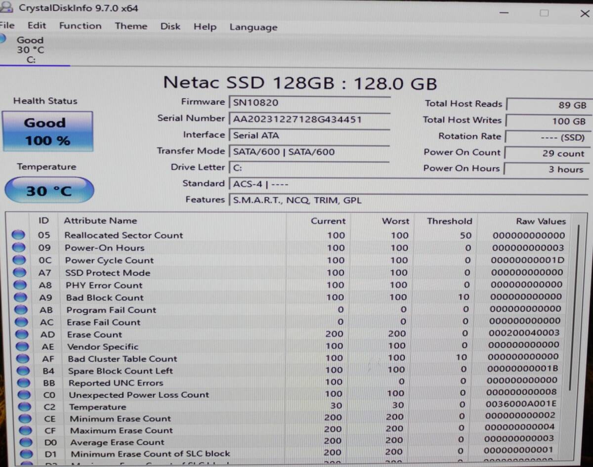Click the Attribute Name column header
593x467 pixels.
(100, 221)
